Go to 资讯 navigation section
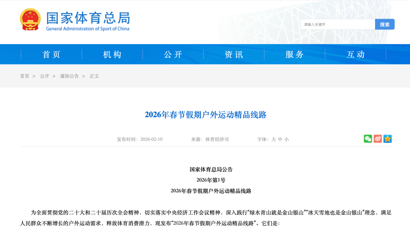 [234, 54]
